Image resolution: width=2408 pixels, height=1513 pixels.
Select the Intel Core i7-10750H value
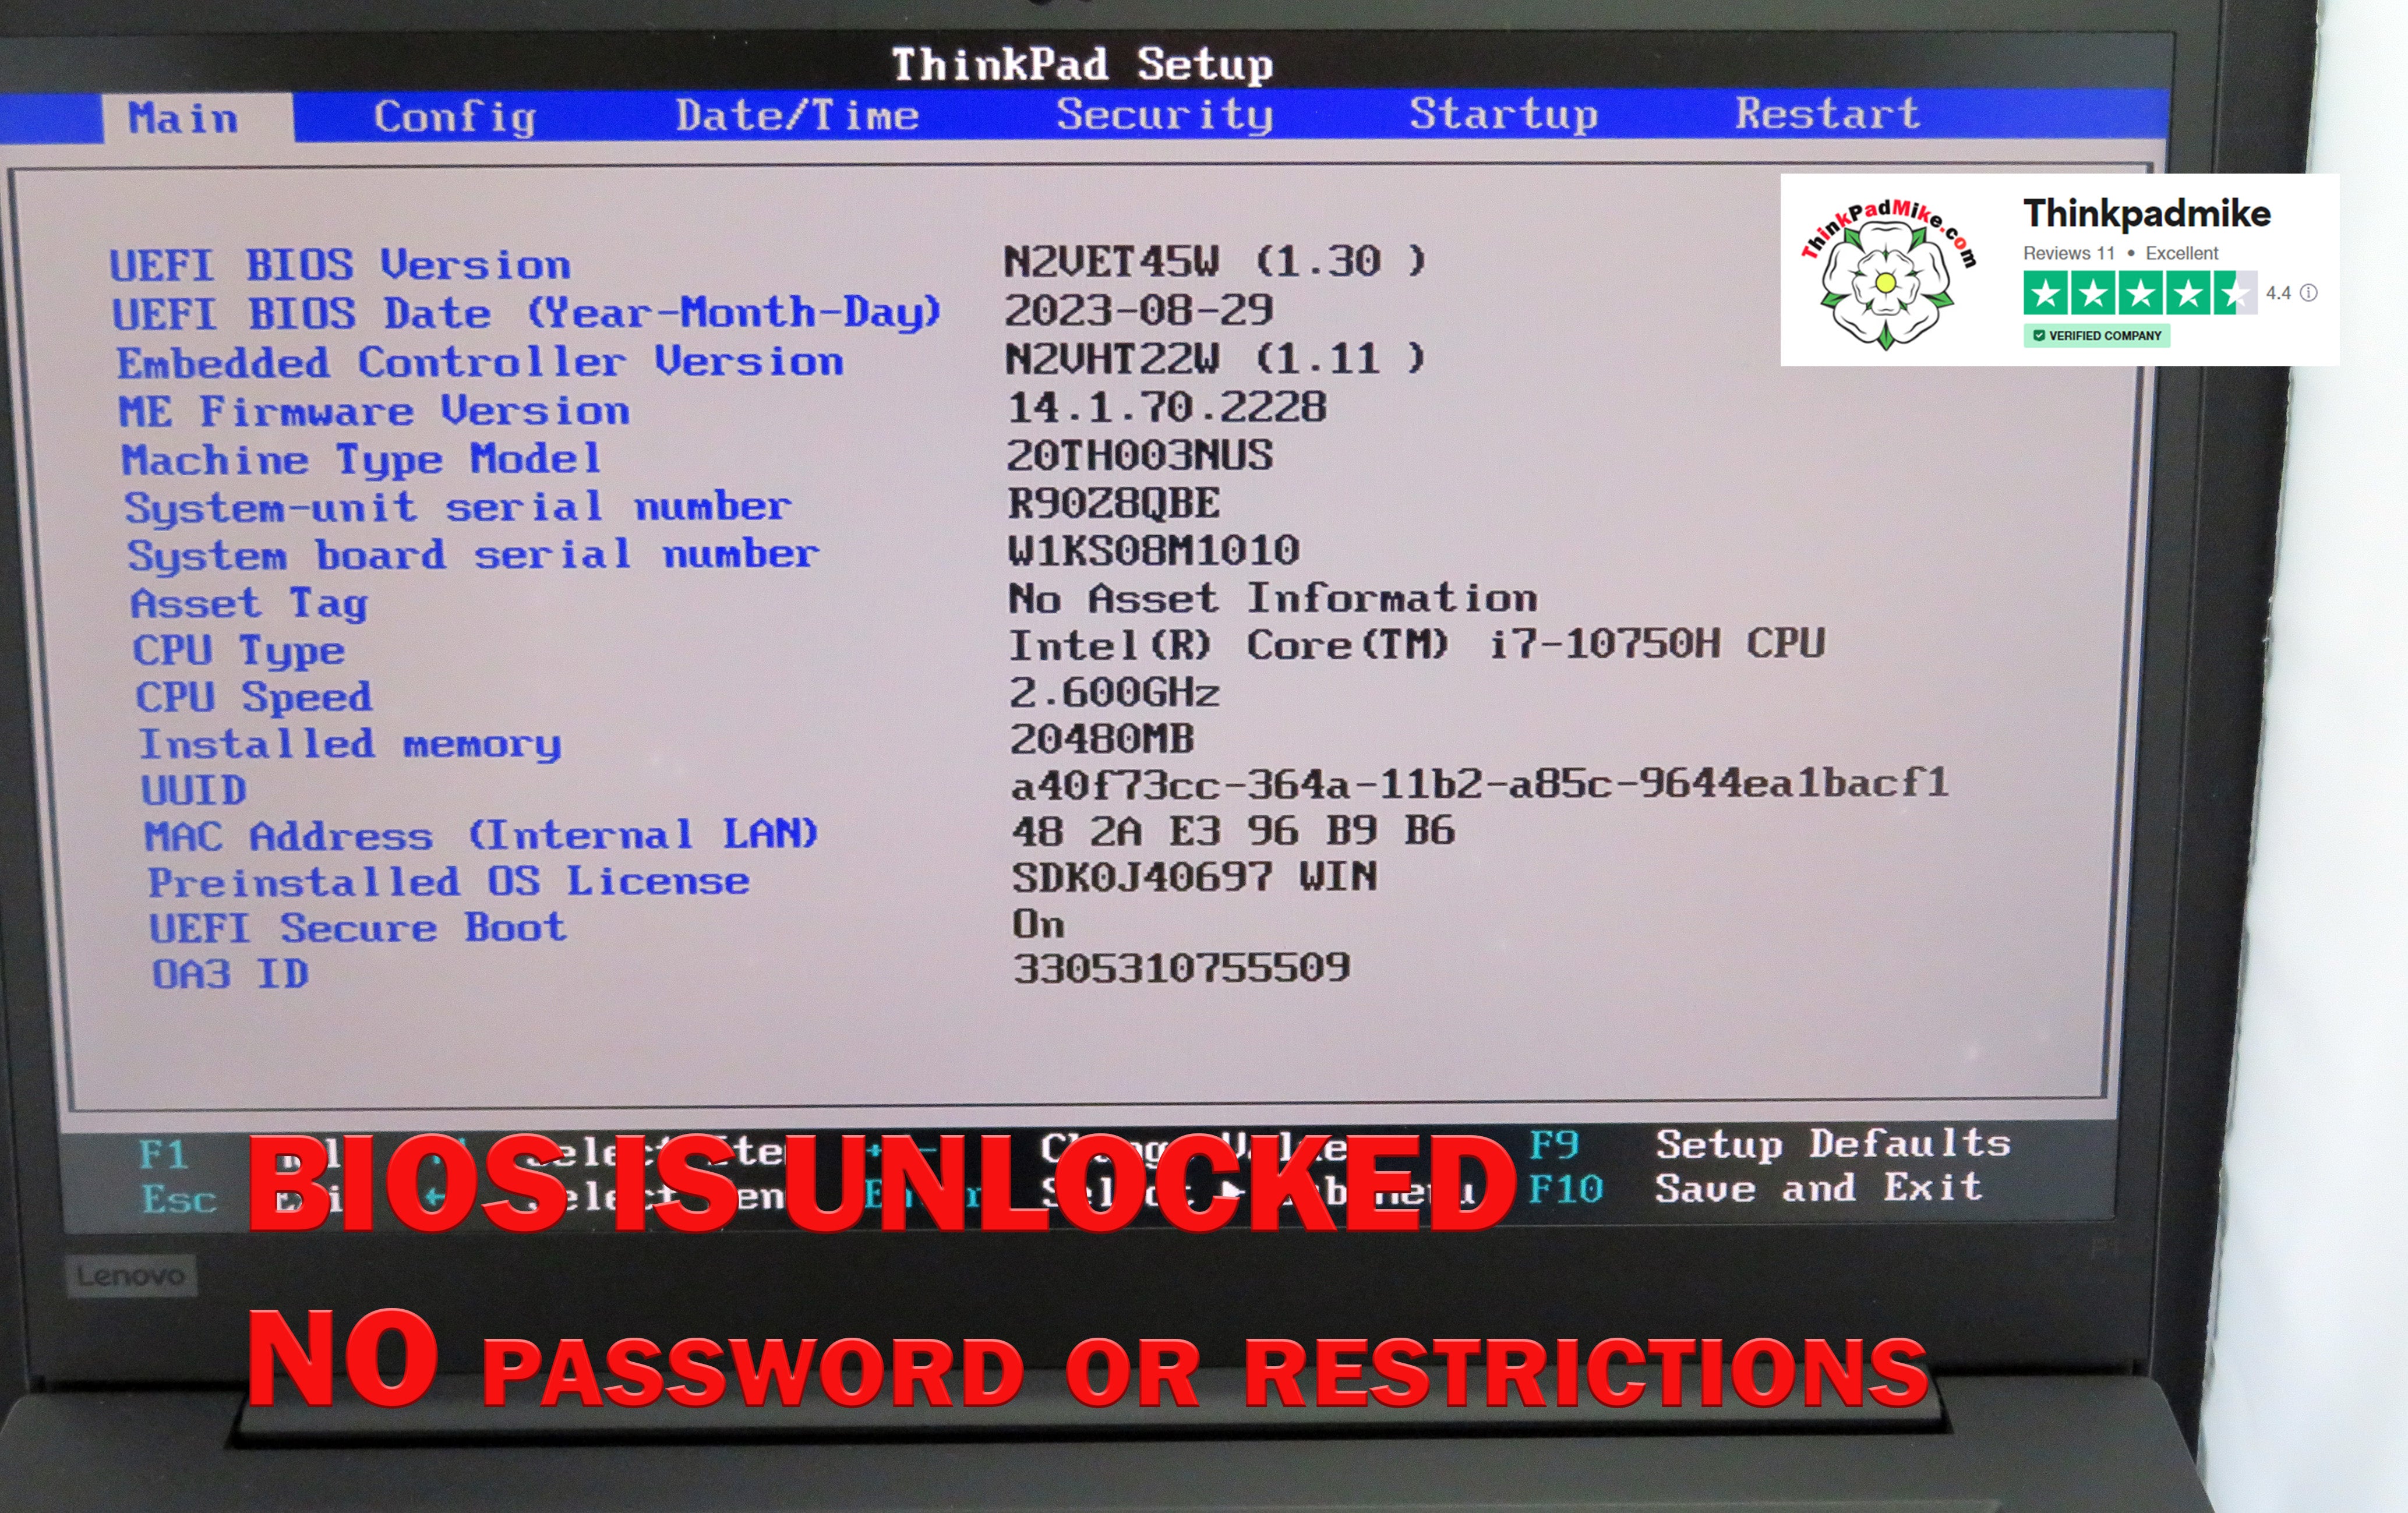(x=1417, y=644)
